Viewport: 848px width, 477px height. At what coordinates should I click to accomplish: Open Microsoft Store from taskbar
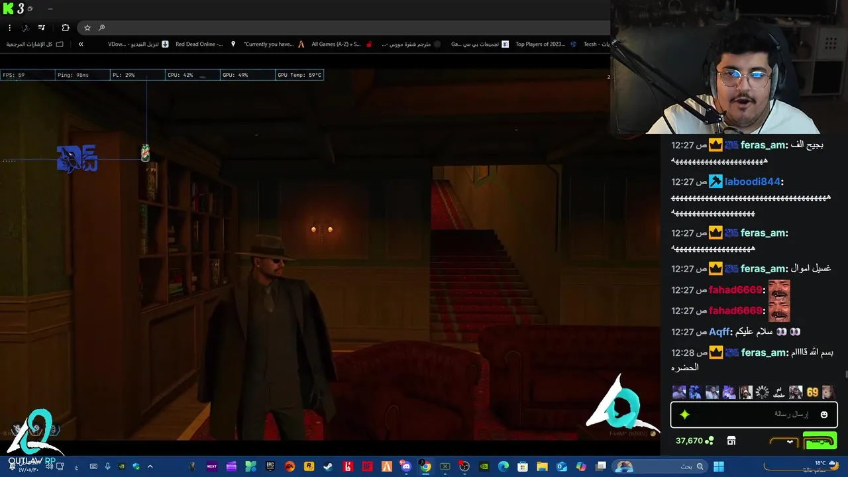pyautogui.click(x=522, y=466)
